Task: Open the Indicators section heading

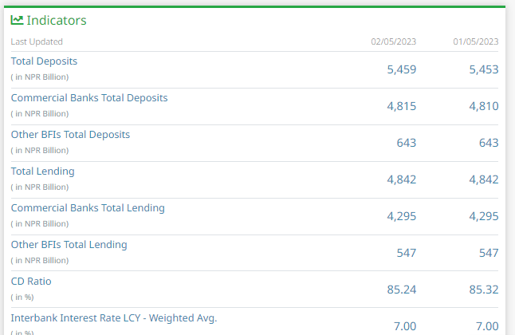Action: pos(57,21)
